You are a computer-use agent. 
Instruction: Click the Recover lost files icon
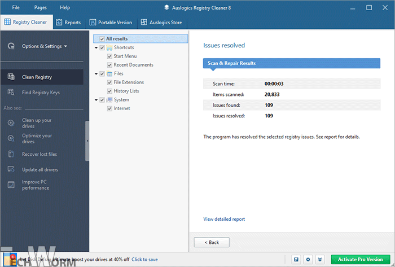(x=11, y=154)
